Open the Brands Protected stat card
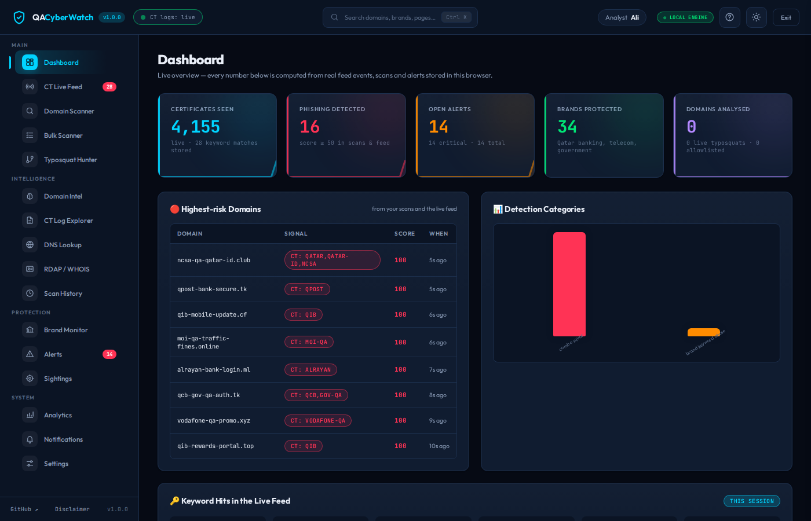Image resolution: width=811 pixels, height=521 pixels. (604, 135)
